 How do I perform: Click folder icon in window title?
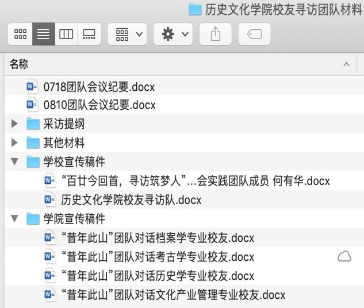click(195, 9)
